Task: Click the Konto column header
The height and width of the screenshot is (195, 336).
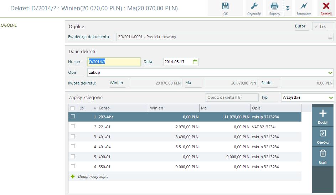Action: click(123, 108)
